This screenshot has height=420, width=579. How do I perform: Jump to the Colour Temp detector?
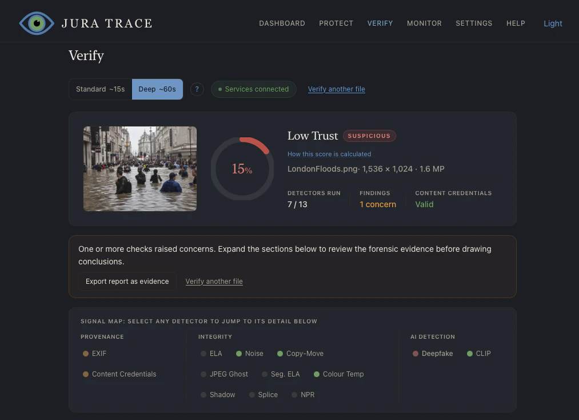pos(338,374)
